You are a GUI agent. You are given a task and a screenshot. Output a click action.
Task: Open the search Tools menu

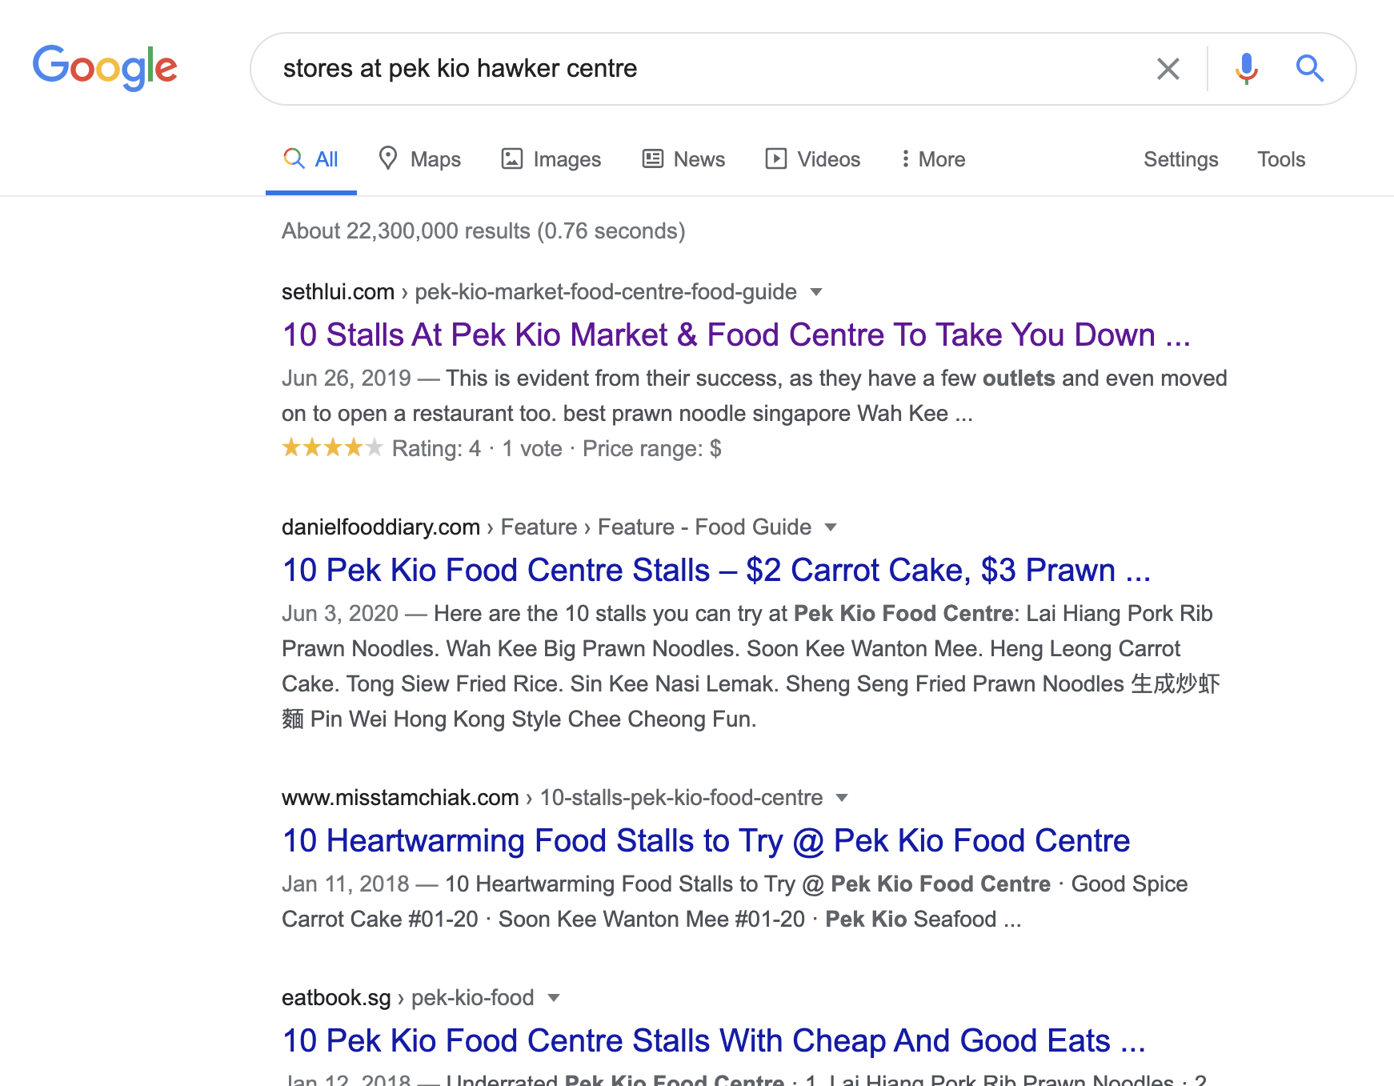(x=1280, y=159)
